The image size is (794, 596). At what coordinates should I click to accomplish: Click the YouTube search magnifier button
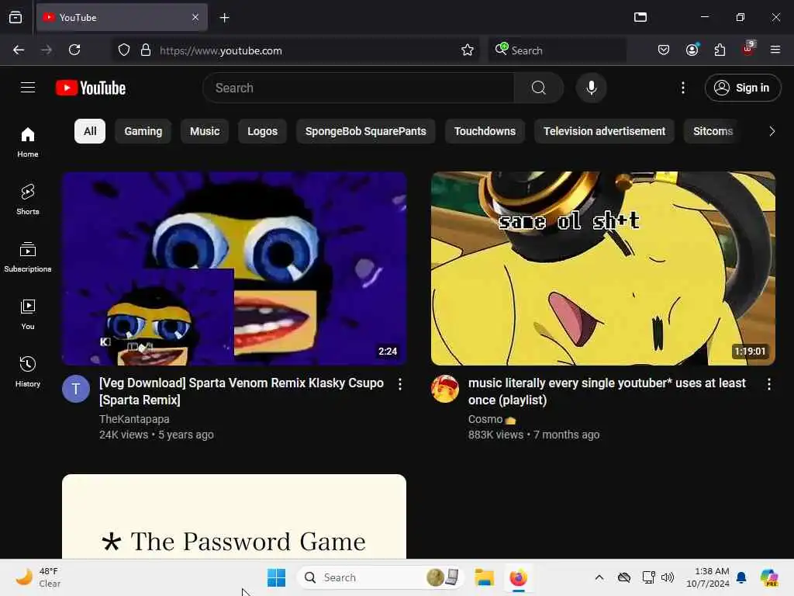pyautogui.click(x=538, y=88)
